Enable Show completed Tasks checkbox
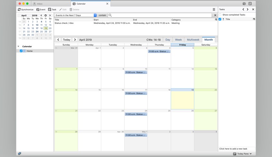Screen dimensions: 272x157 coord(220,15)
